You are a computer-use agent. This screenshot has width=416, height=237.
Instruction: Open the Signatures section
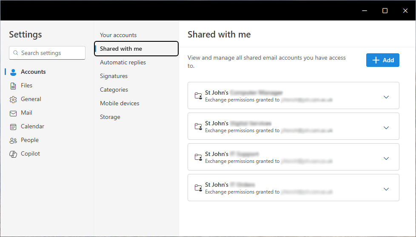114,76
